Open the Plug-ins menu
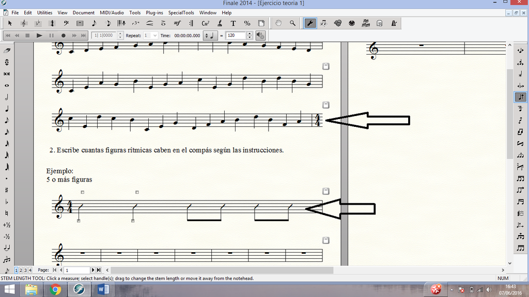 coord(154,12)
